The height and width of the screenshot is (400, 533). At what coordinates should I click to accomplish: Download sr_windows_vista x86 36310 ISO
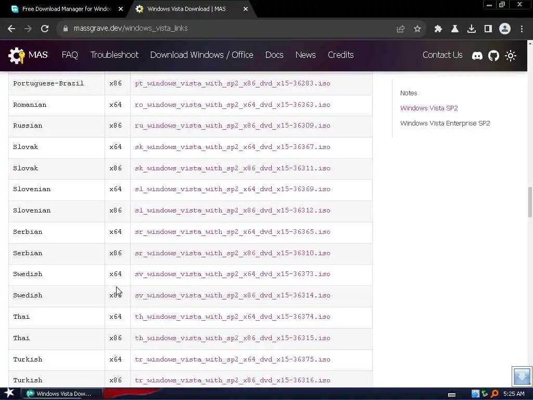click(x=233, y=254)
